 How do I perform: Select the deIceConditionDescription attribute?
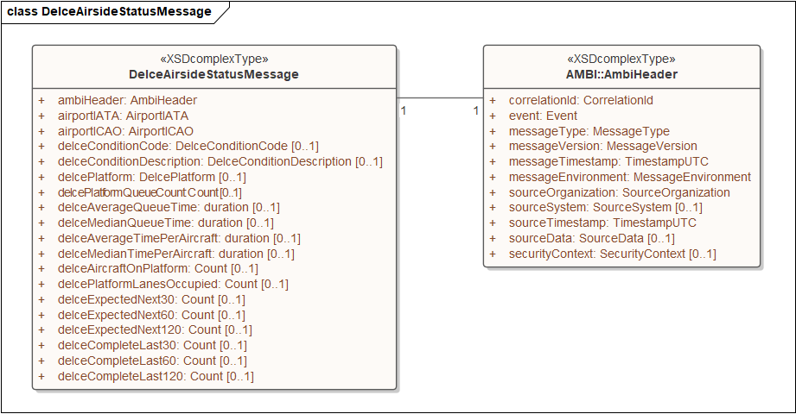pyautogui.click(x=220, y=161)
